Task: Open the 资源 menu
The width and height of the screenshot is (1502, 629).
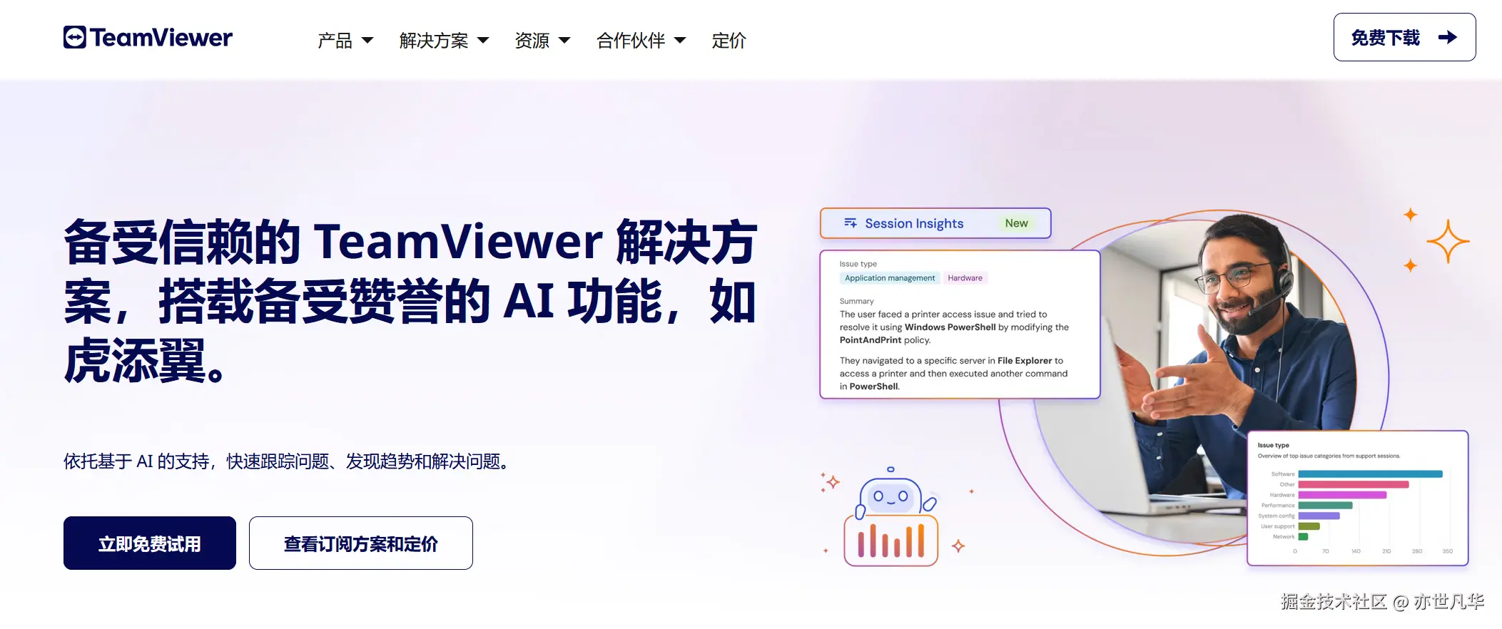Action: click(532, 41)
